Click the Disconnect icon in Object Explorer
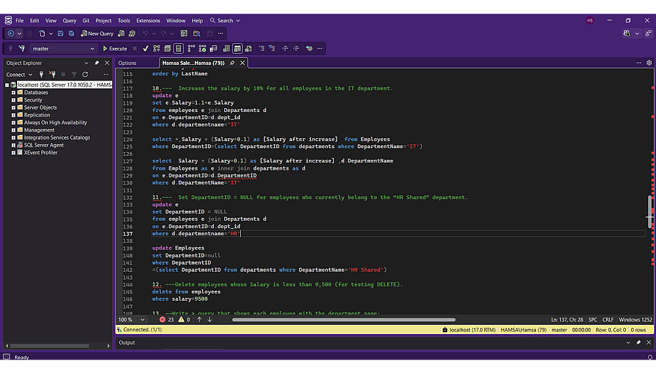Viewport: 656px width, 374px height. point(52,75)
